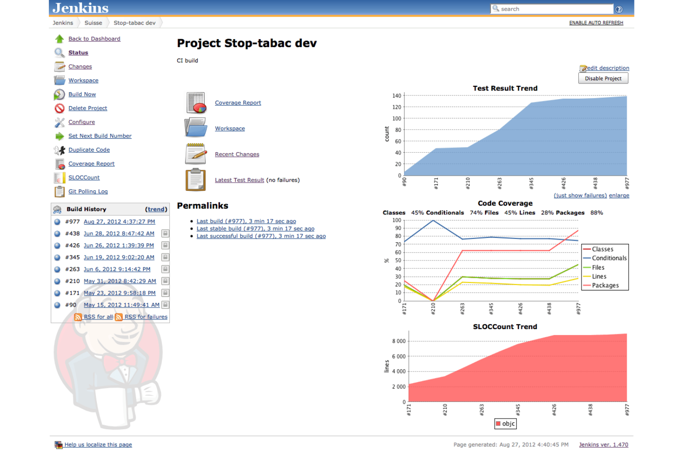Open Git Polling Log clipboard icon
This screenshot has width=683, height=455.
pos(59,191)
